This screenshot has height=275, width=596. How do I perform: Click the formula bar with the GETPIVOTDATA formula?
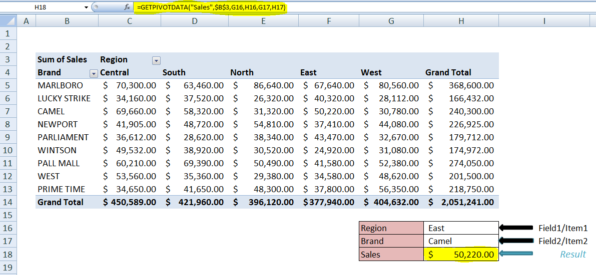(364, 7)
